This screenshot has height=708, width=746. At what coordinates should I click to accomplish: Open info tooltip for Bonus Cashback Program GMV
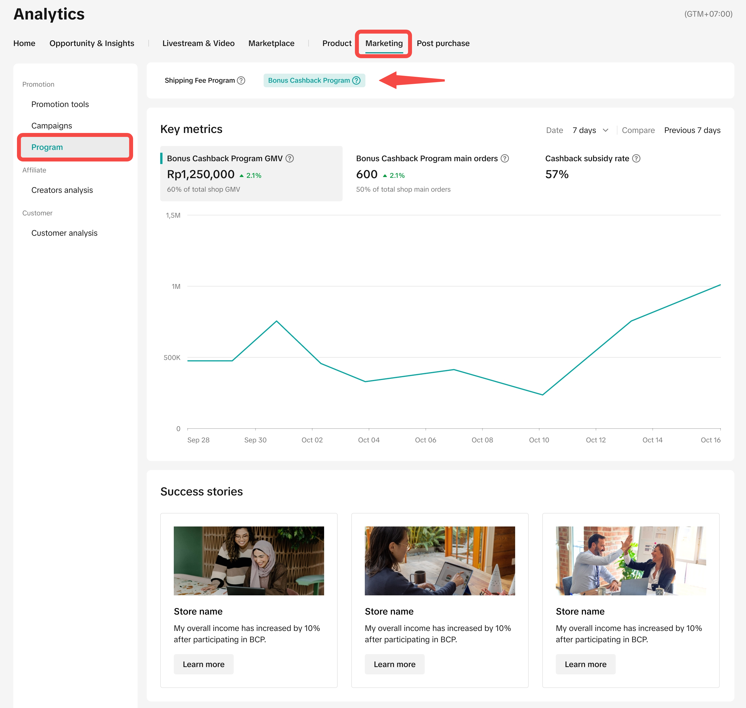click(x=290, y=158)
